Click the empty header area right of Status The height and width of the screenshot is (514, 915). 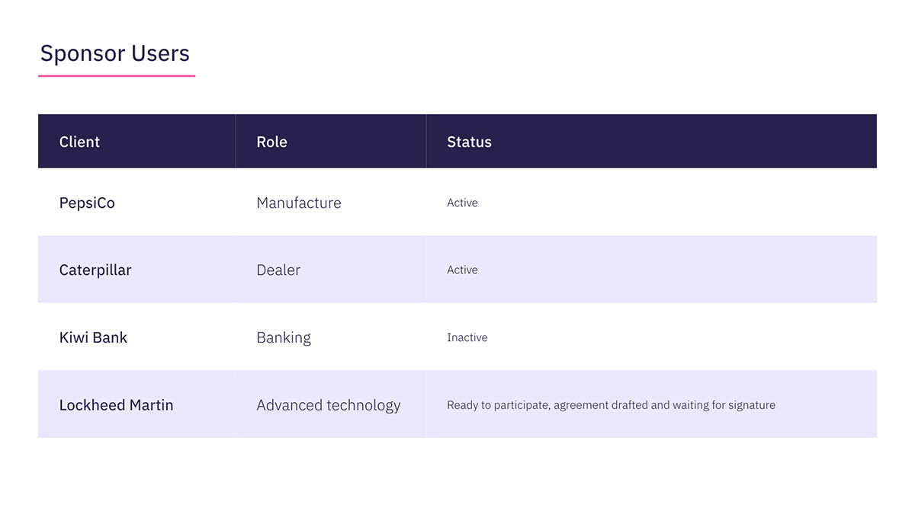[686, 141]
